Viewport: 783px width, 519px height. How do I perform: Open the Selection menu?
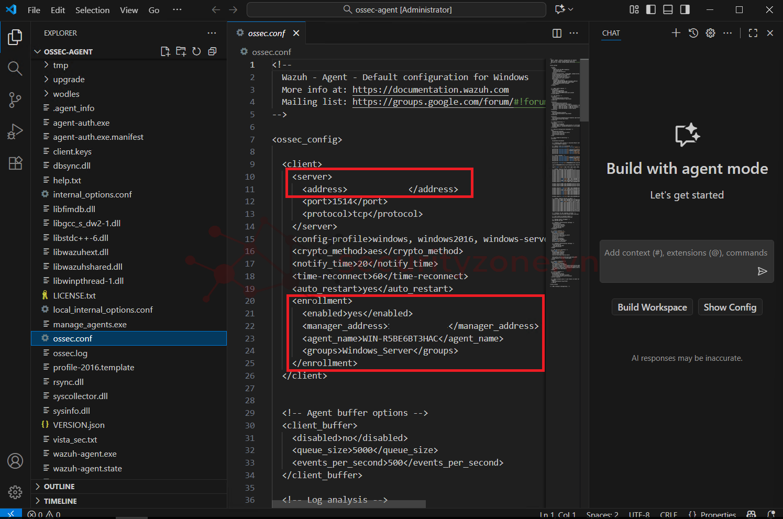tap(92, 10)
